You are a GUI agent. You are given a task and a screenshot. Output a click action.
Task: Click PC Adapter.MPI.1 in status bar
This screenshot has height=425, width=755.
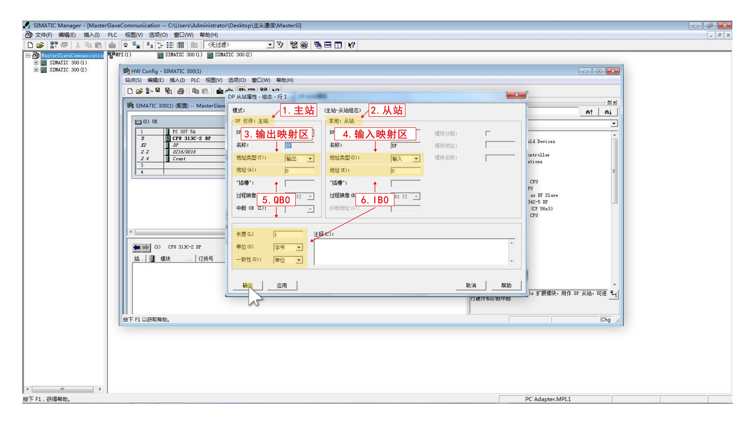pos(548,399)
